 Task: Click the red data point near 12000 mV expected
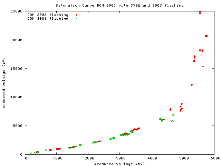pyautogui.click(x=192, y=85)
